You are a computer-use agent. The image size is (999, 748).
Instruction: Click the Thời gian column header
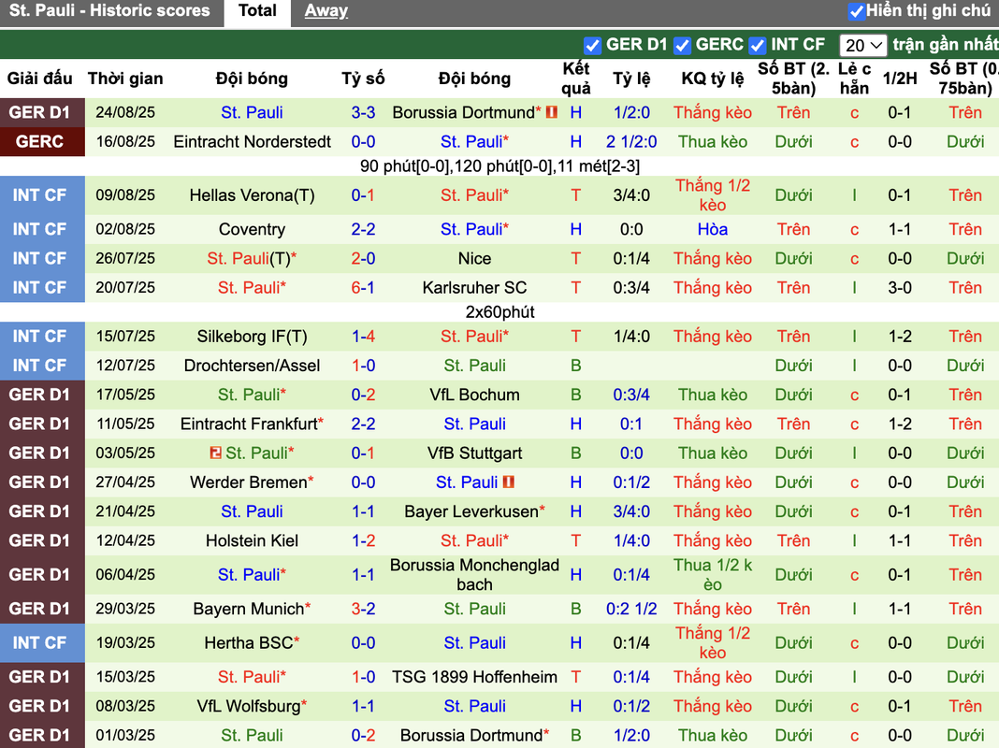125,79
